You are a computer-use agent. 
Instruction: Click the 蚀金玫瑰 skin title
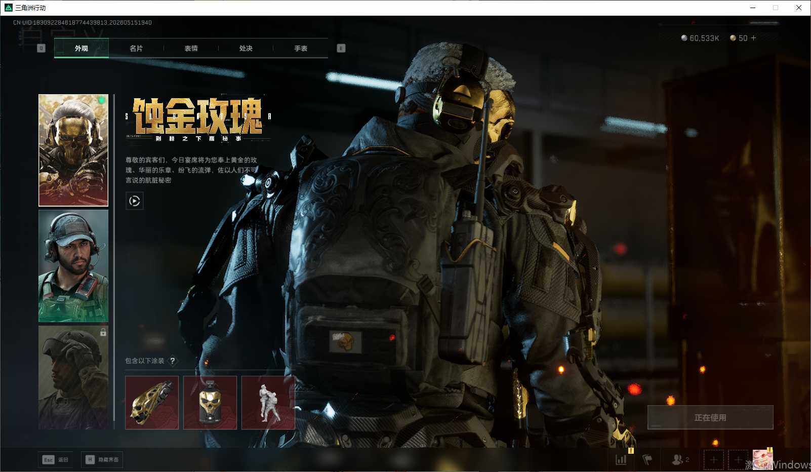(197, 116)
